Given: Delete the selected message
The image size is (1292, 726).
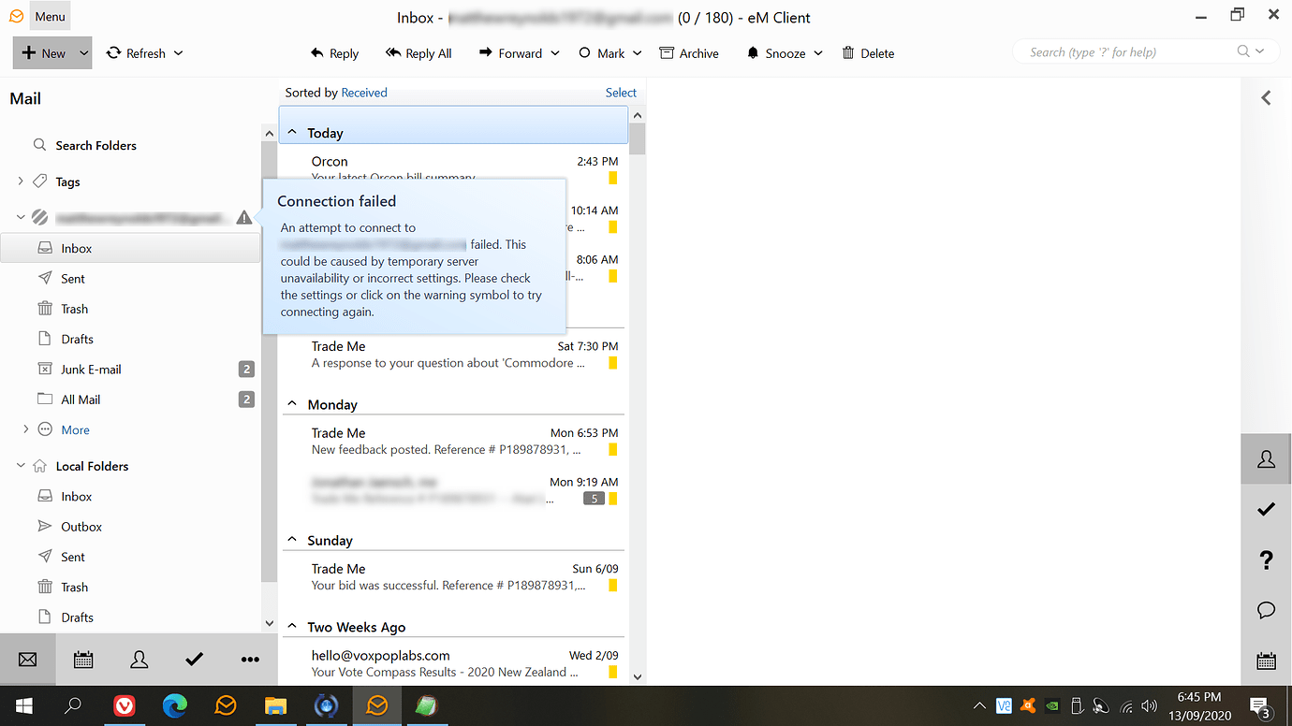Looking at the screenshot, I should [867, 53].
